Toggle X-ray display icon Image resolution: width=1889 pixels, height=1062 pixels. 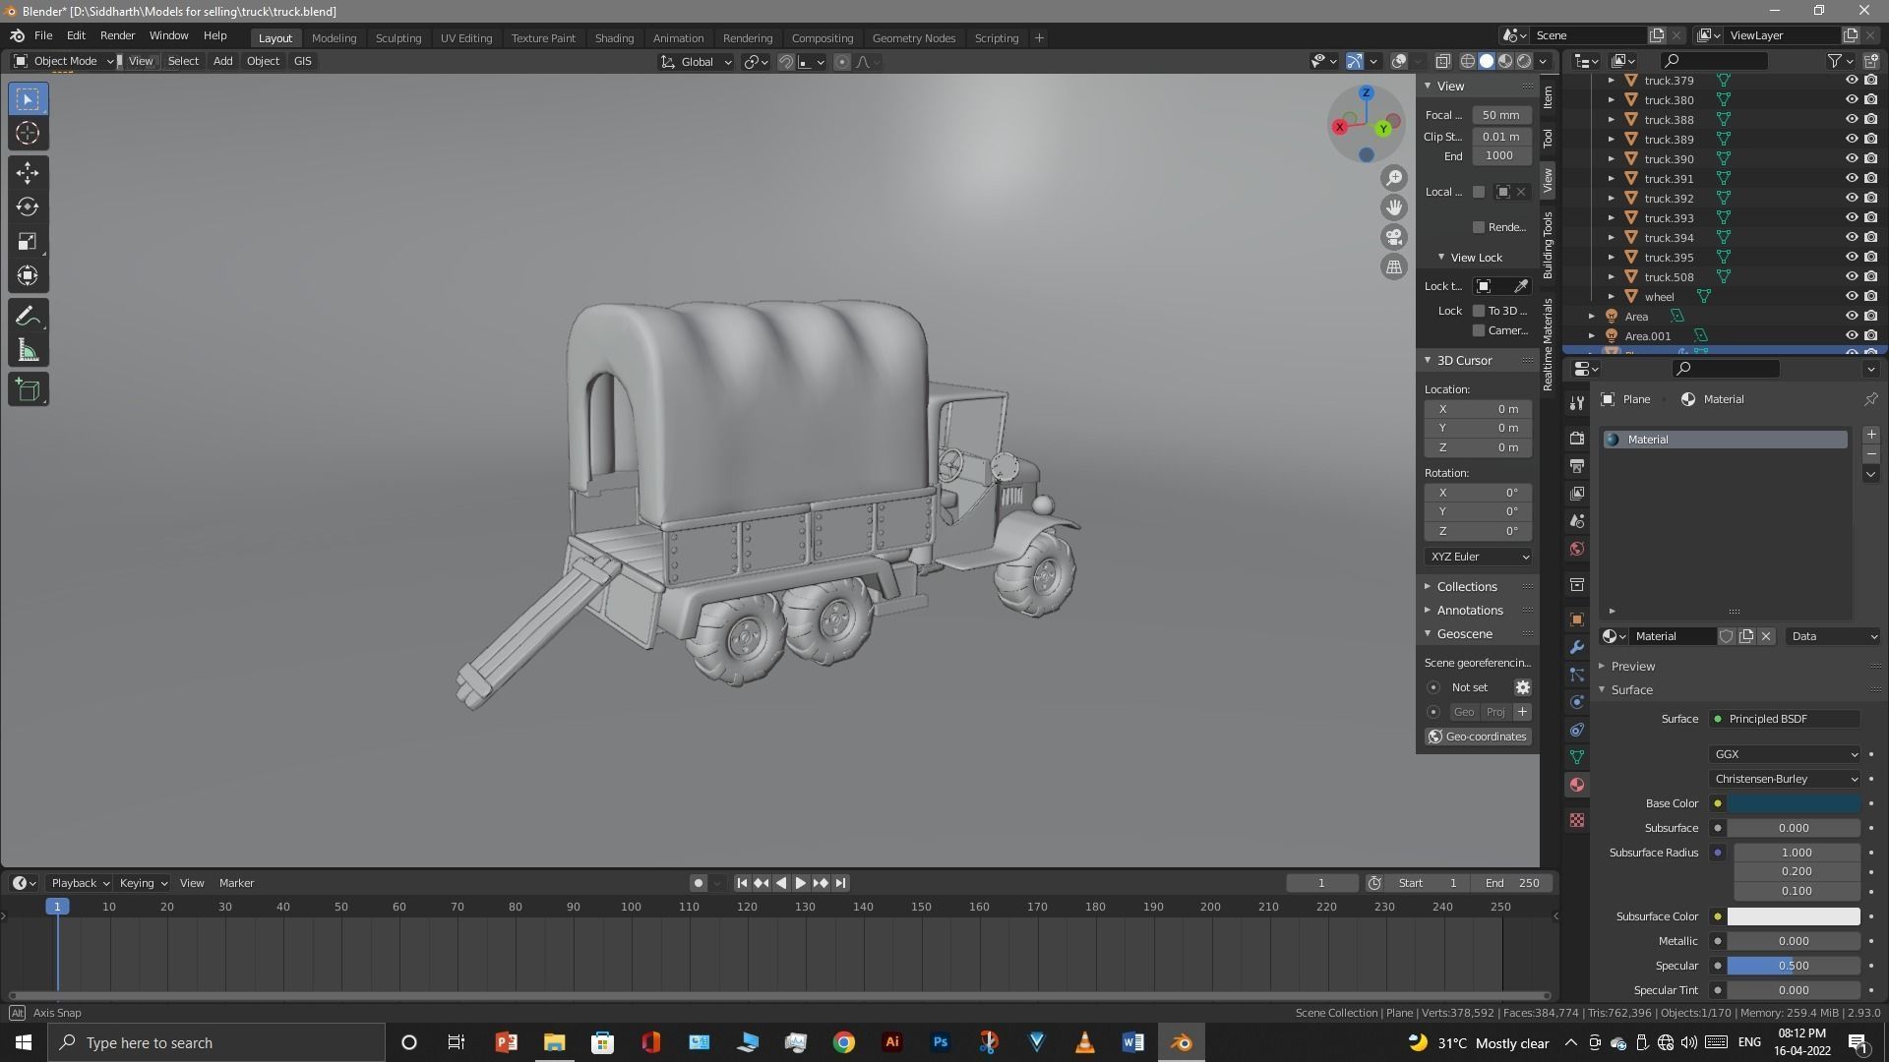pos(1442,61)
